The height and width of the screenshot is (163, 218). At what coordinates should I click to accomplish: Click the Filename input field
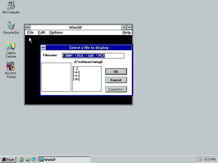pos(93,56)
